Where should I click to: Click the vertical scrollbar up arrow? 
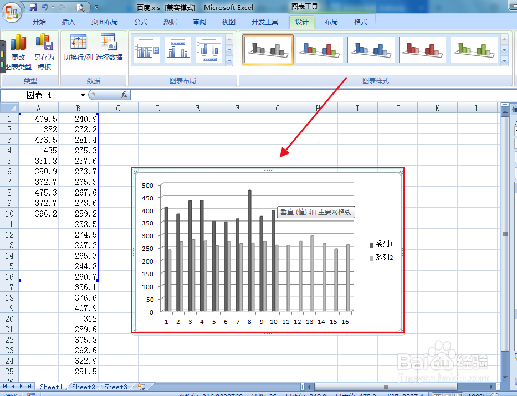coord(505,112)
